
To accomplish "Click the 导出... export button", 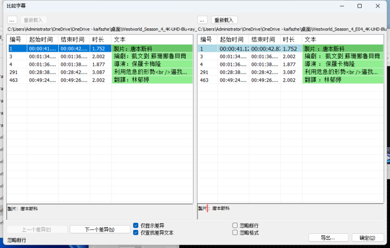I will (x=328, y=238).
